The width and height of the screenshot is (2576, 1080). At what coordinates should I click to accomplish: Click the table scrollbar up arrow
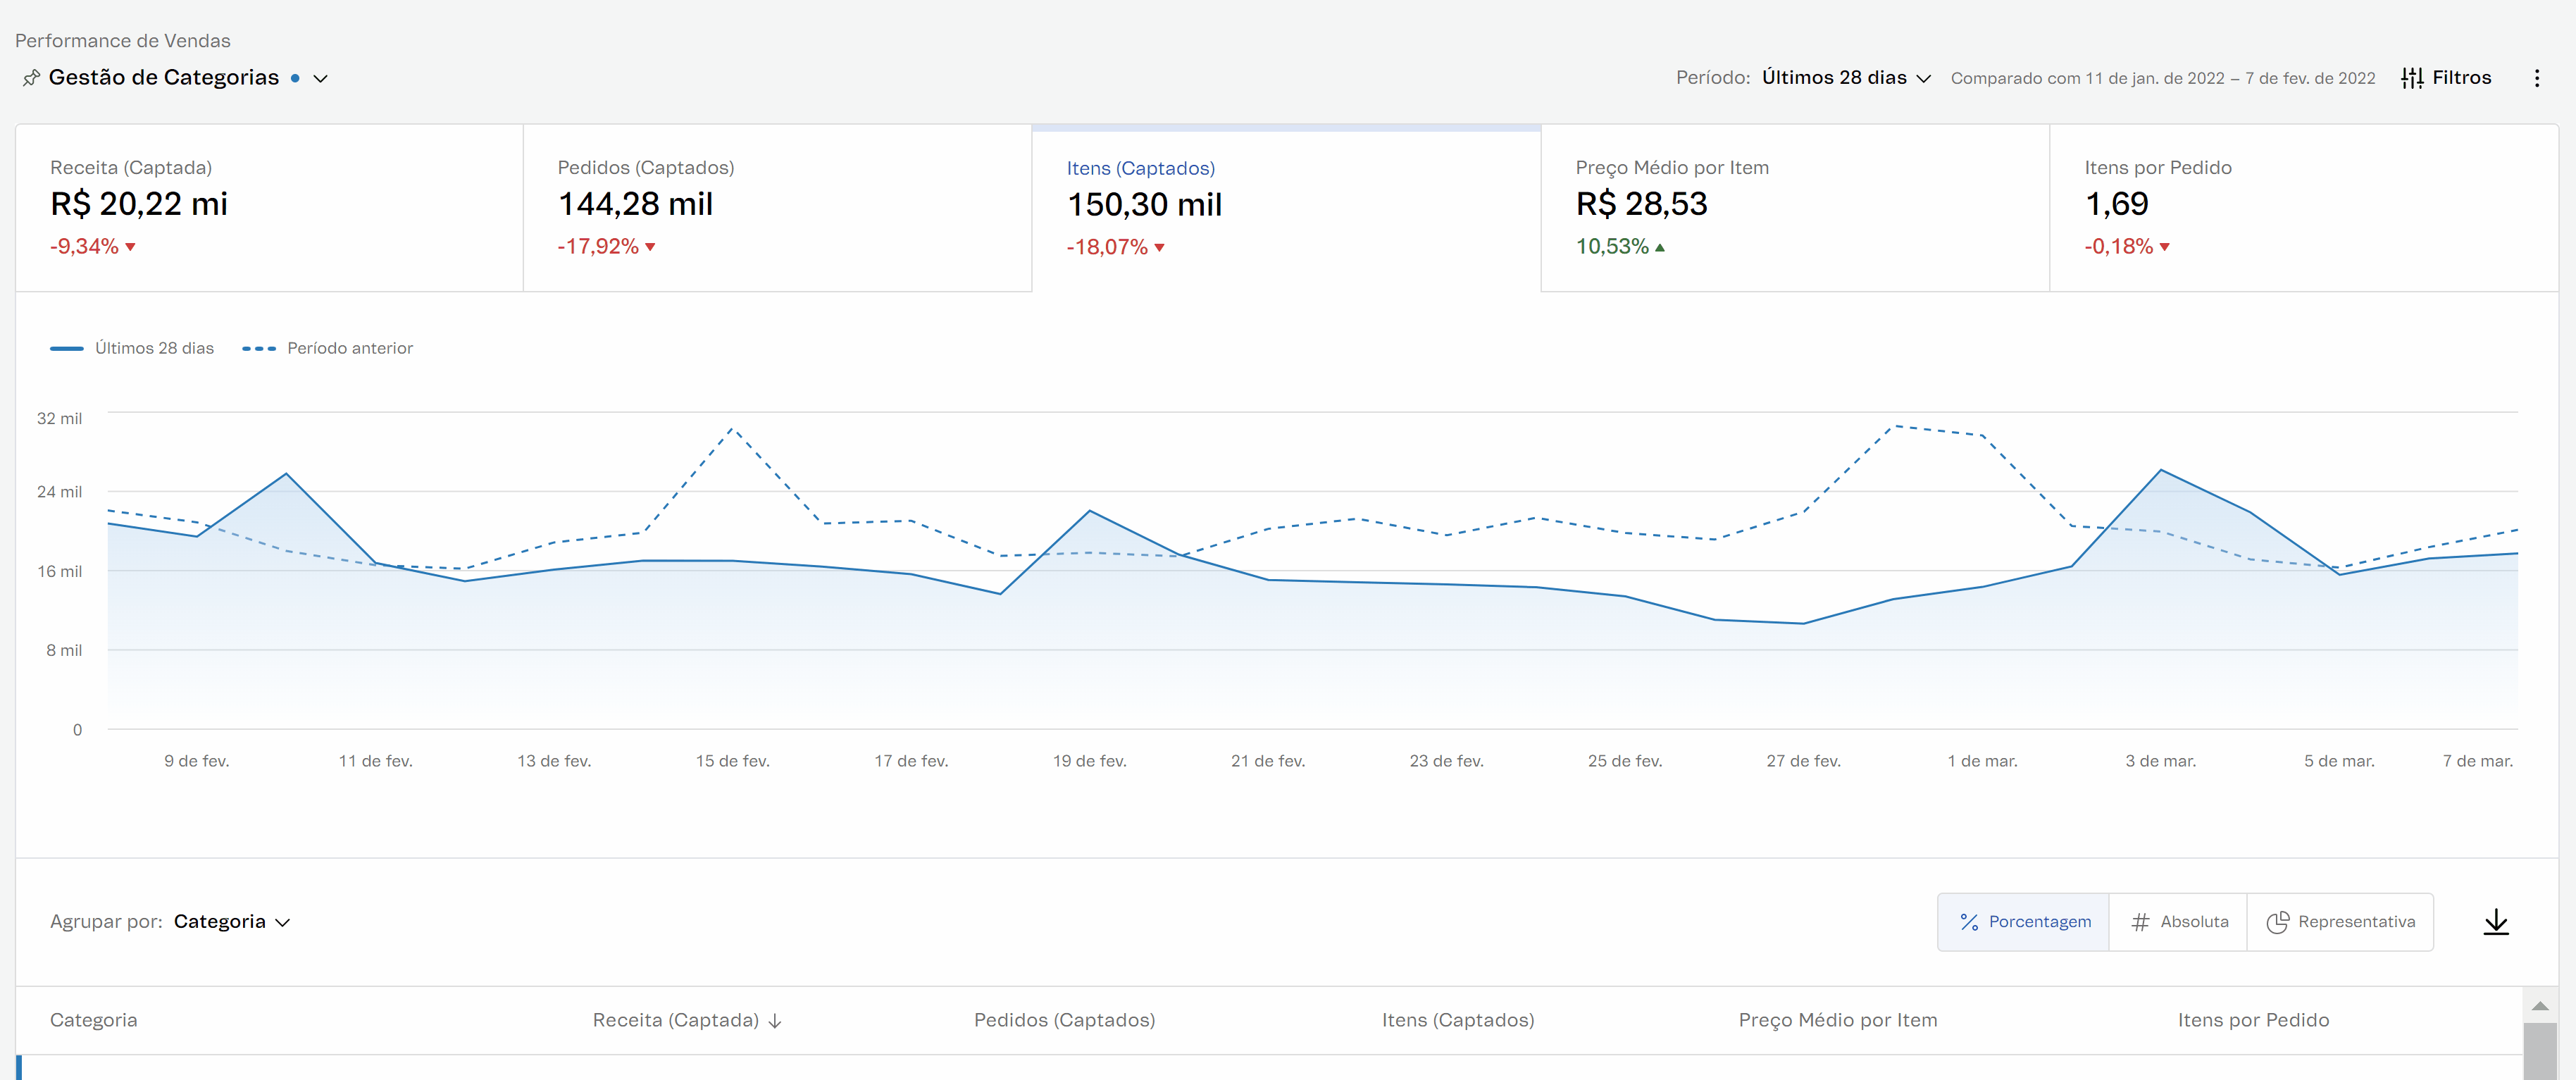tap(2539, 1006)
